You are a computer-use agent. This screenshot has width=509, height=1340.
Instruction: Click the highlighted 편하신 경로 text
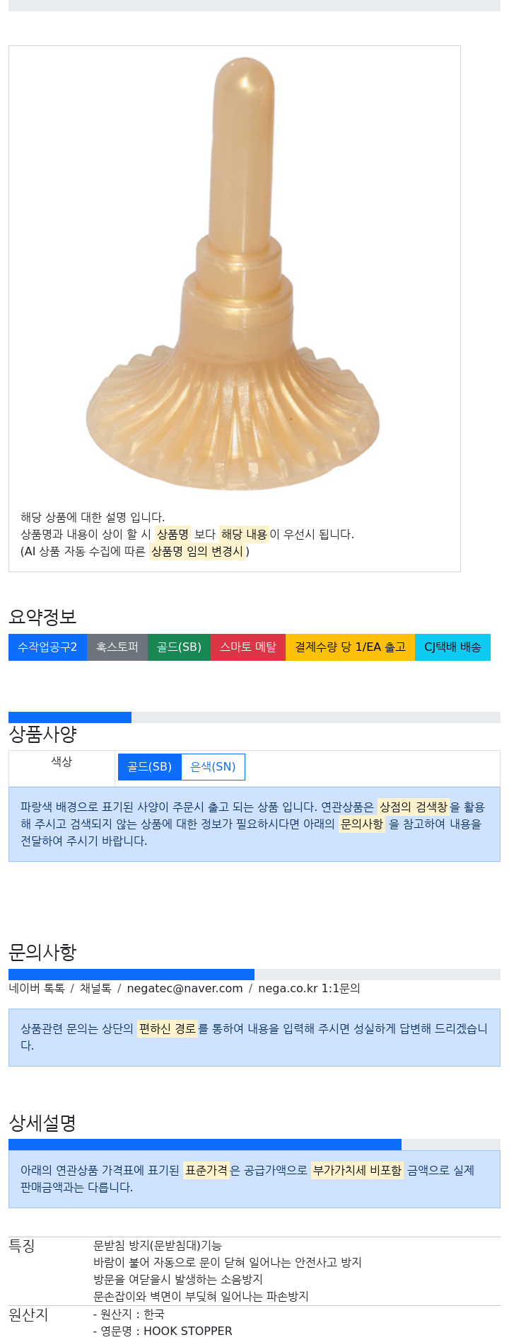(x=168, y=1028)
